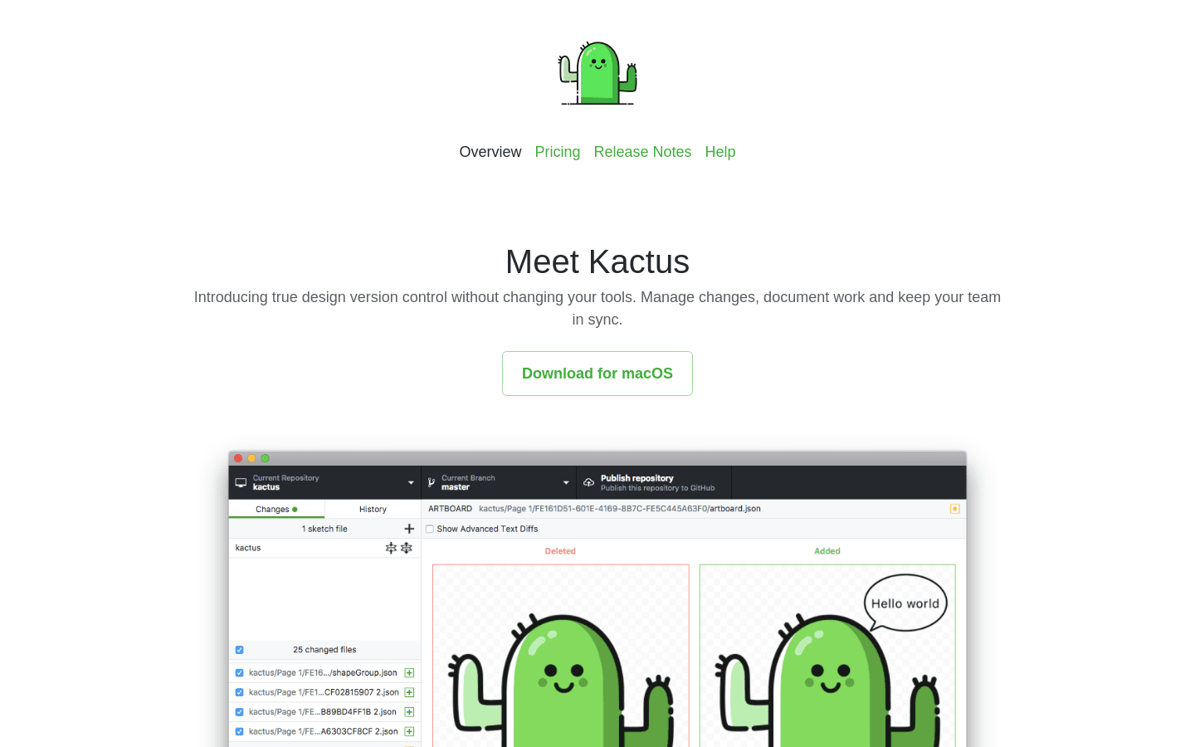Click the Kactus cactus logo at the top

pyautogui.click(x=597, y=73)
